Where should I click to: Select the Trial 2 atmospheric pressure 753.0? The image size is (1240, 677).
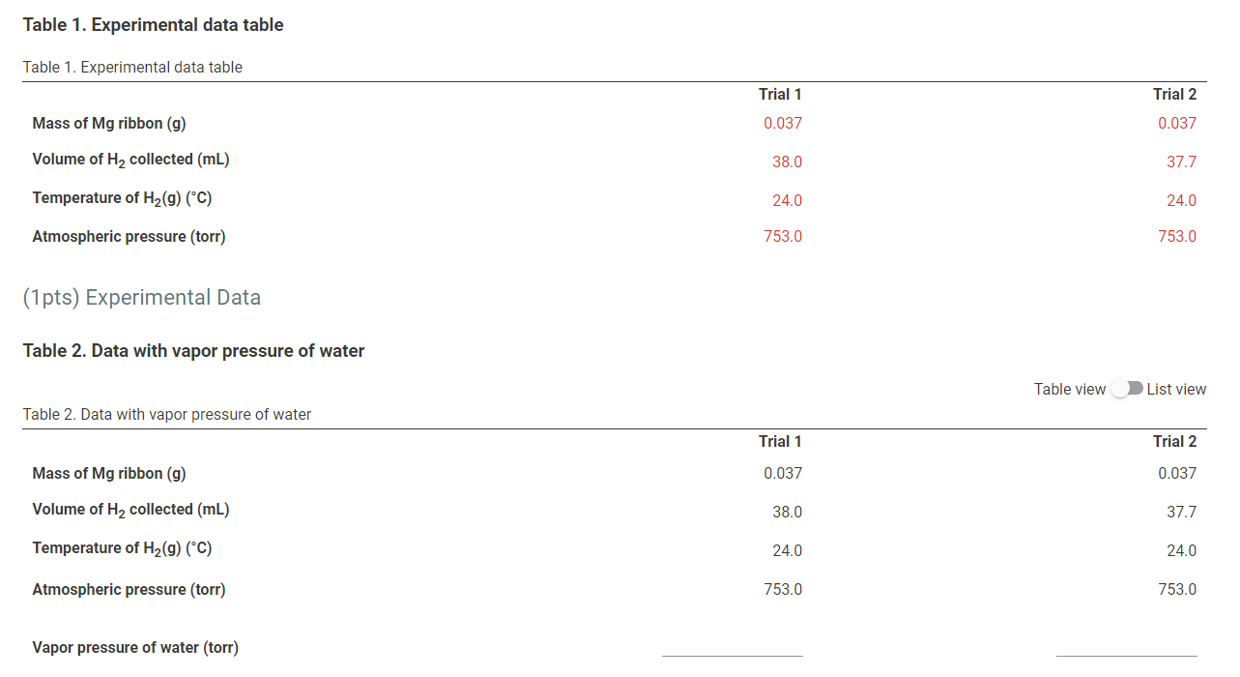point(1177,236)
